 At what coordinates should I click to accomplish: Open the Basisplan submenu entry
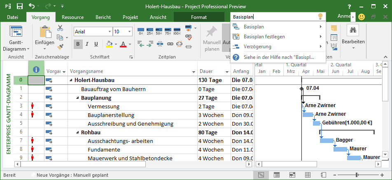pyautogui.click(x=278, y=27)
